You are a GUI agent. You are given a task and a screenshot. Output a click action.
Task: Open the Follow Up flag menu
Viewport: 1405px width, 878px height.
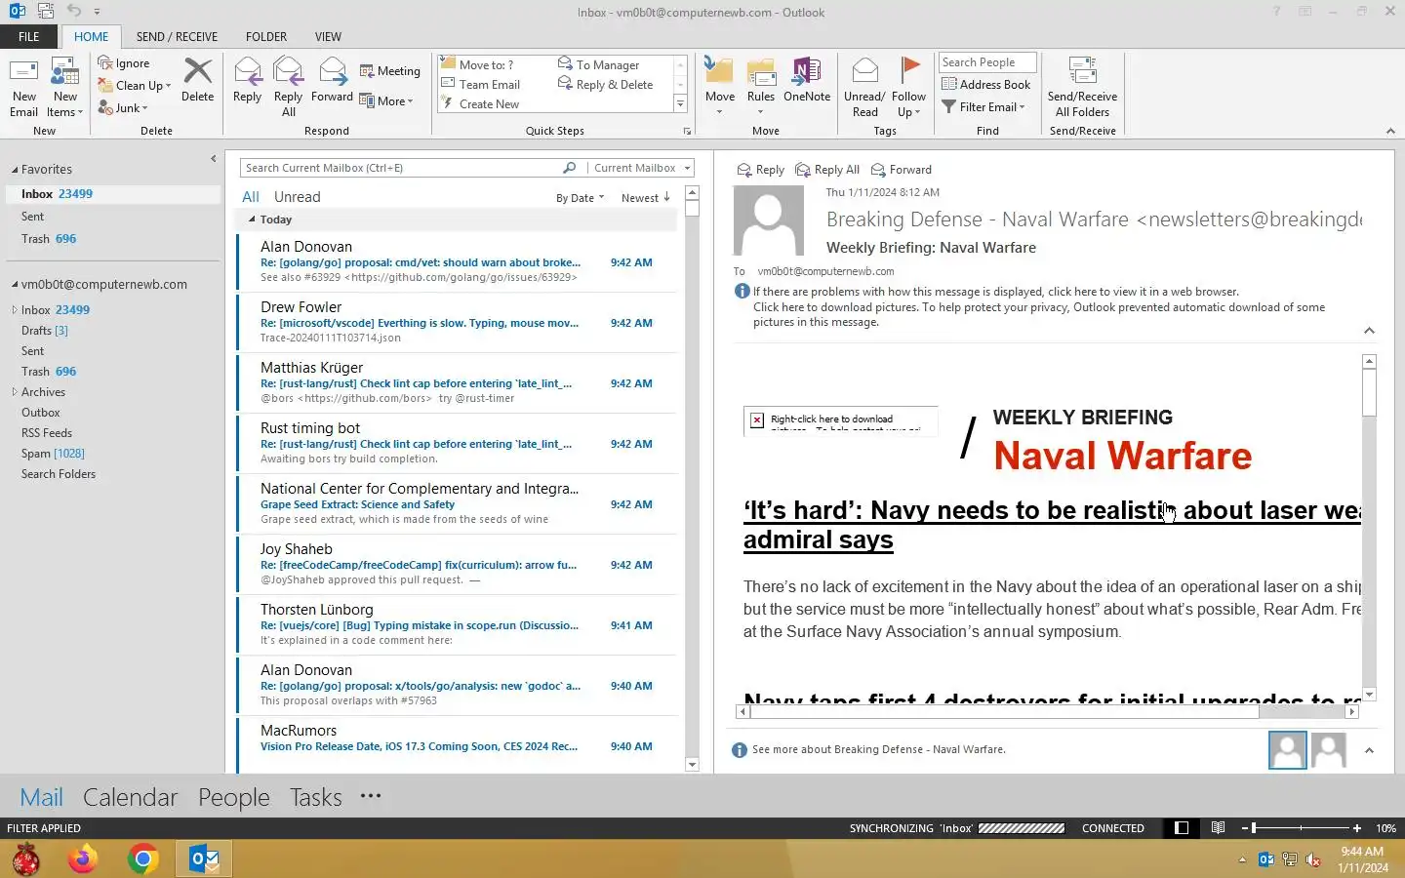[908, 88]
